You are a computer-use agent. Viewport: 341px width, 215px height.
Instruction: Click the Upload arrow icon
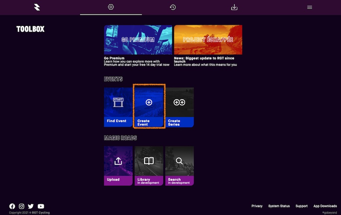(x=118, y=161)
